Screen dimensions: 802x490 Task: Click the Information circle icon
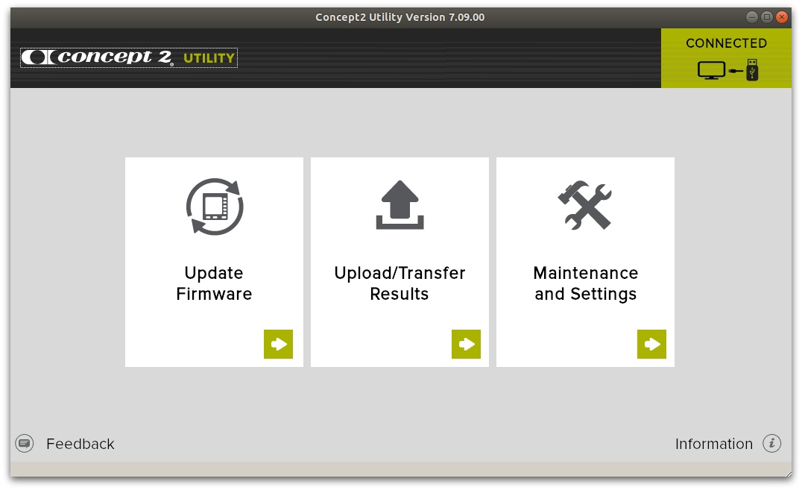[772, 444]
